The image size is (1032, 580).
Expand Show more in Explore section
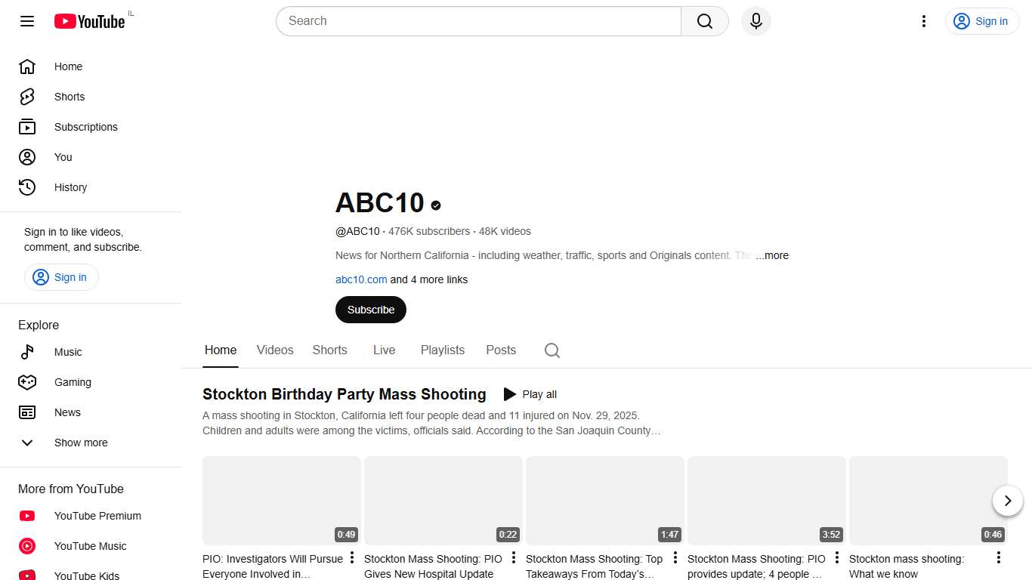[x=81, y=443]
